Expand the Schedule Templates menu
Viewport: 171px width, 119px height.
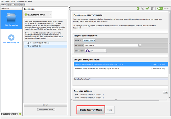click(x=82, y=79)
